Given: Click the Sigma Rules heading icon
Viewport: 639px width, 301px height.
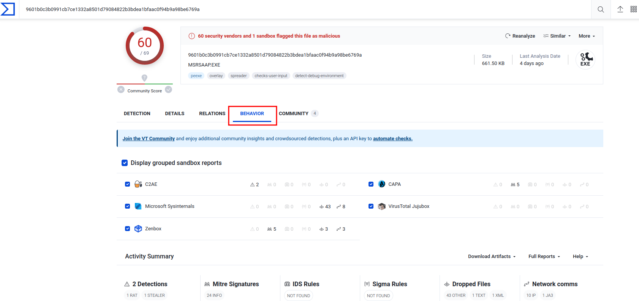Looking at the screenshot, I should pyautogui.click(x=367, y=284).
